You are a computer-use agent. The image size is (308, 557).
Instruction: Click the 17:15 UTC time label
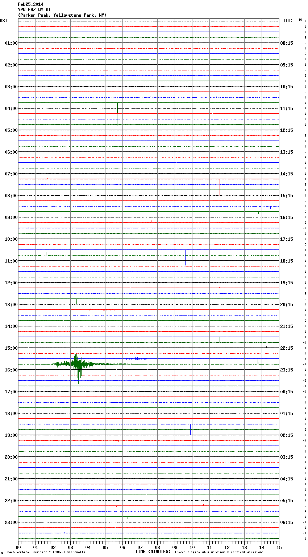(287, 239)
